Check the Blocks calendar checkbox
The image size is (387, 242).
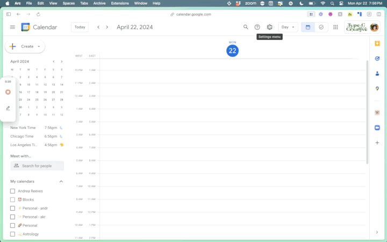tap(13, 200)
